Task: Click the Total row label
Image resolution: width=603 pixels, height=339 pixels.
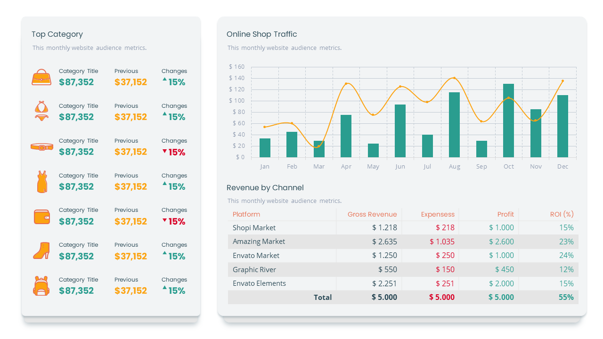Action: pyautogui.click(x=323, y=298)
